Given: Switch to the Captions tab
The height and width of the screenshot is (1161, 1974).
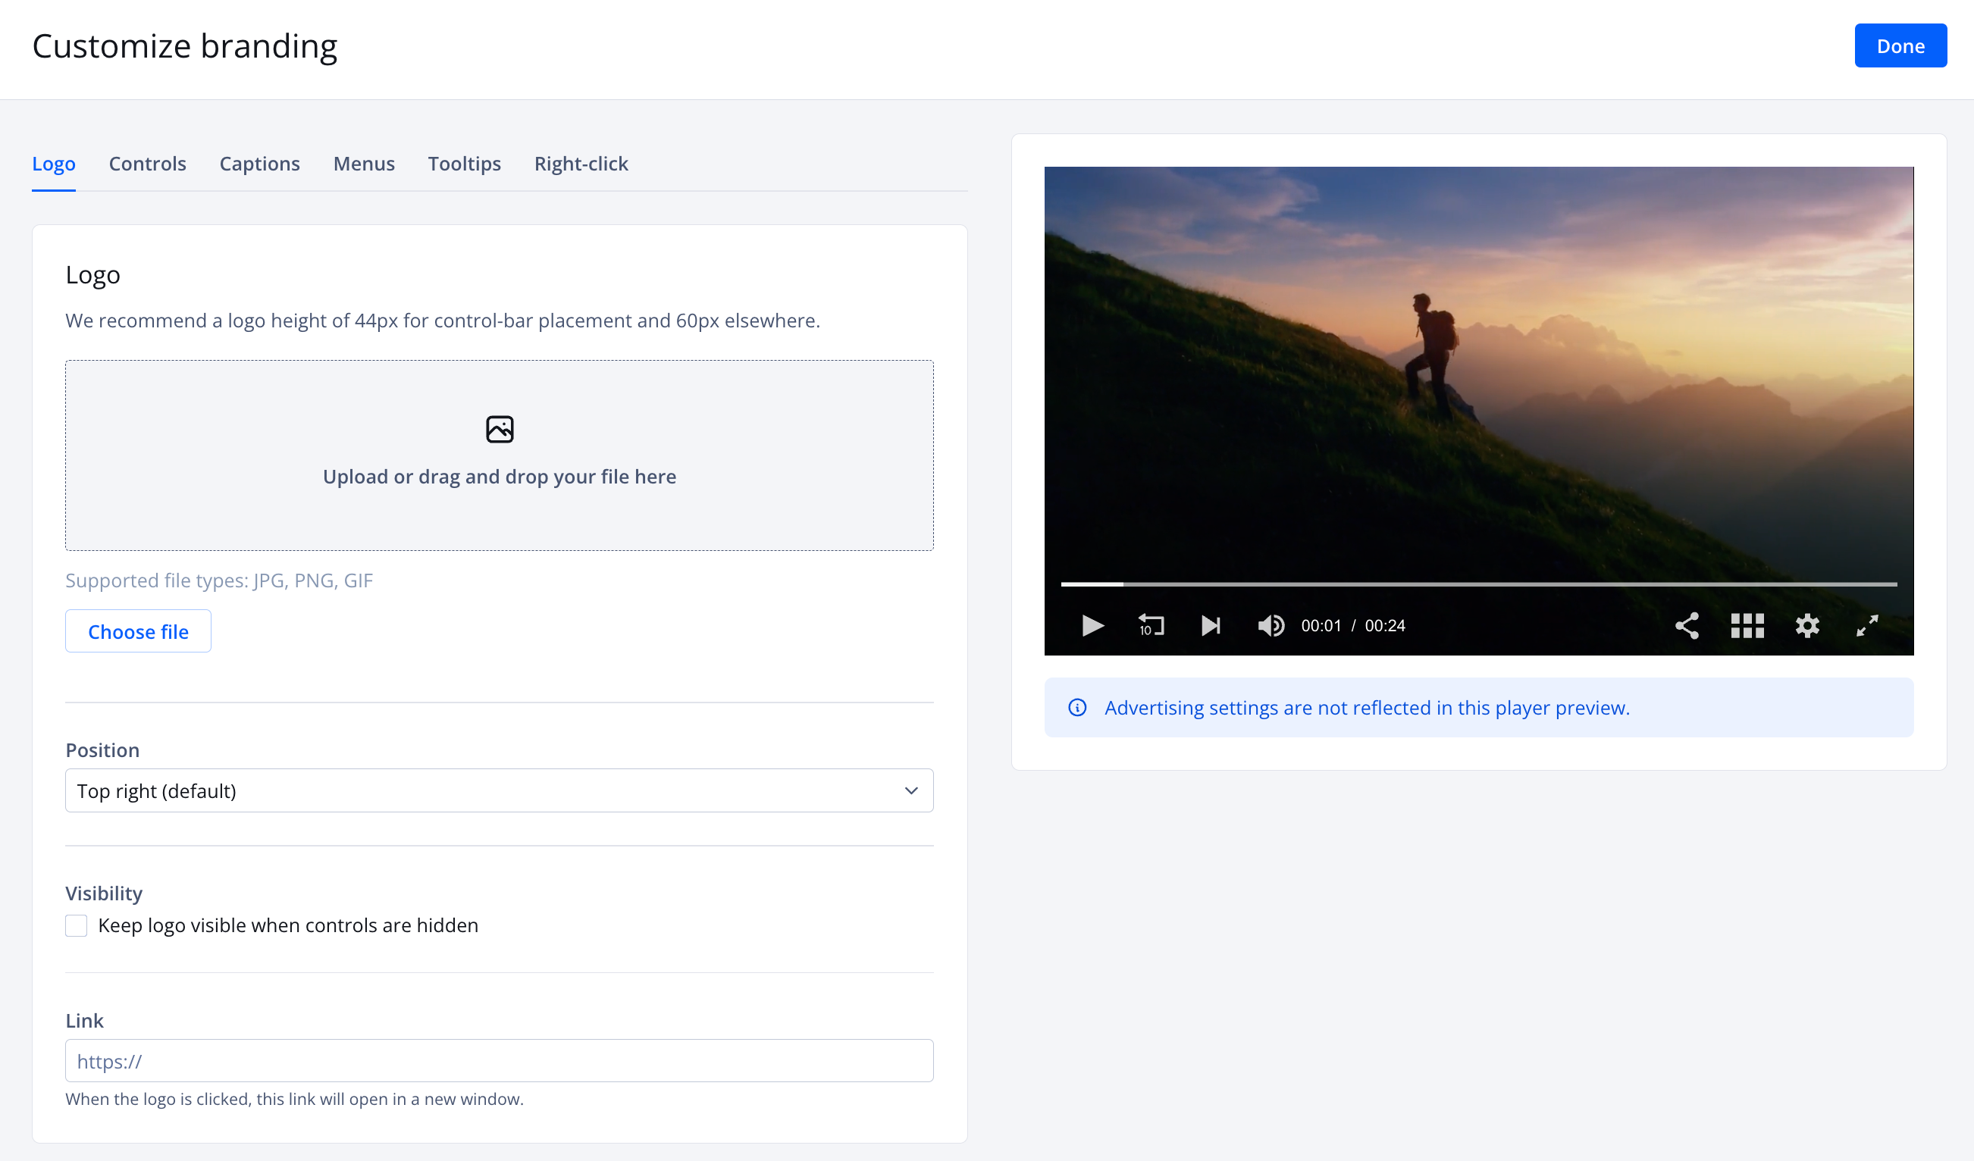Looking at the screenshot, I should coord(259,164).
